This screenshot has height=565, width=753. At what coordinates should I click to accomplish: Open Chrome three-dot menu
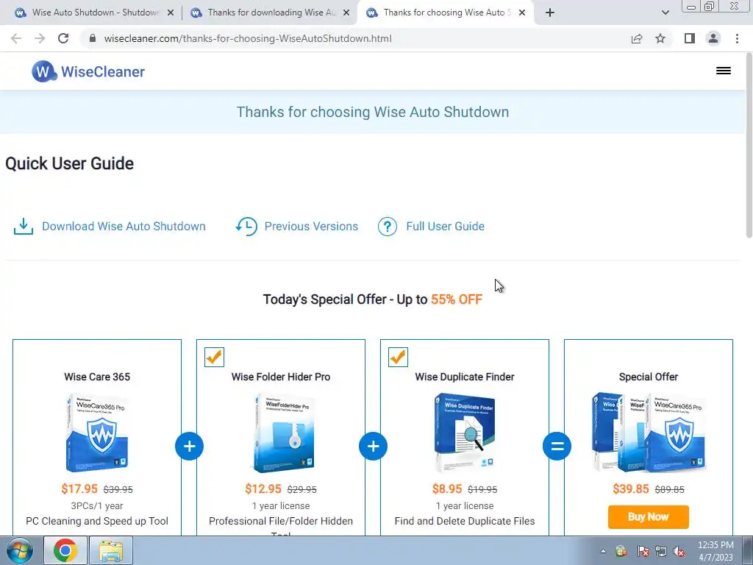737,38
